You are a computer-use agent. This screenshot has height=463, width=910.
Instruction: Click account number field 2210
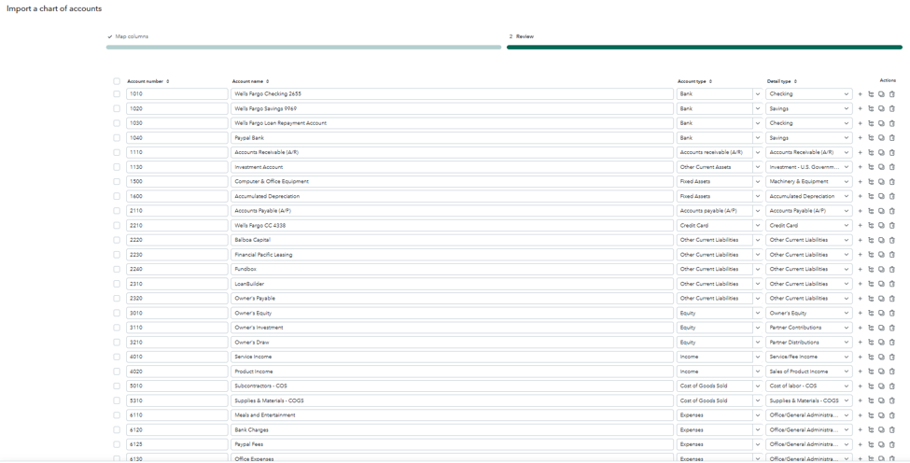pos(177,226)
